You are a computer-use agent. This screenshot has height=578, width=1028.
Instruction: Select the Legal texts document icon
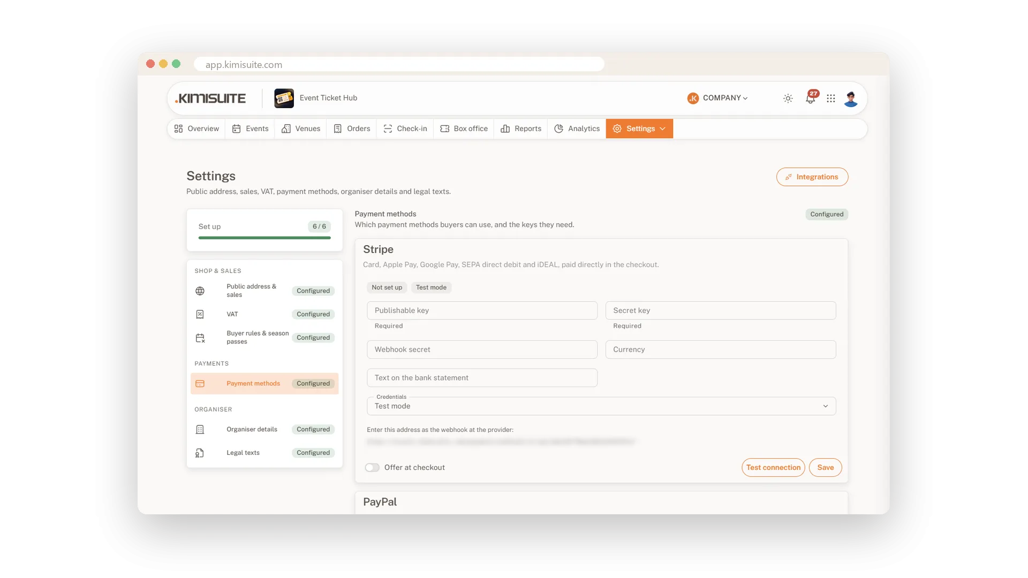[200, 453]
